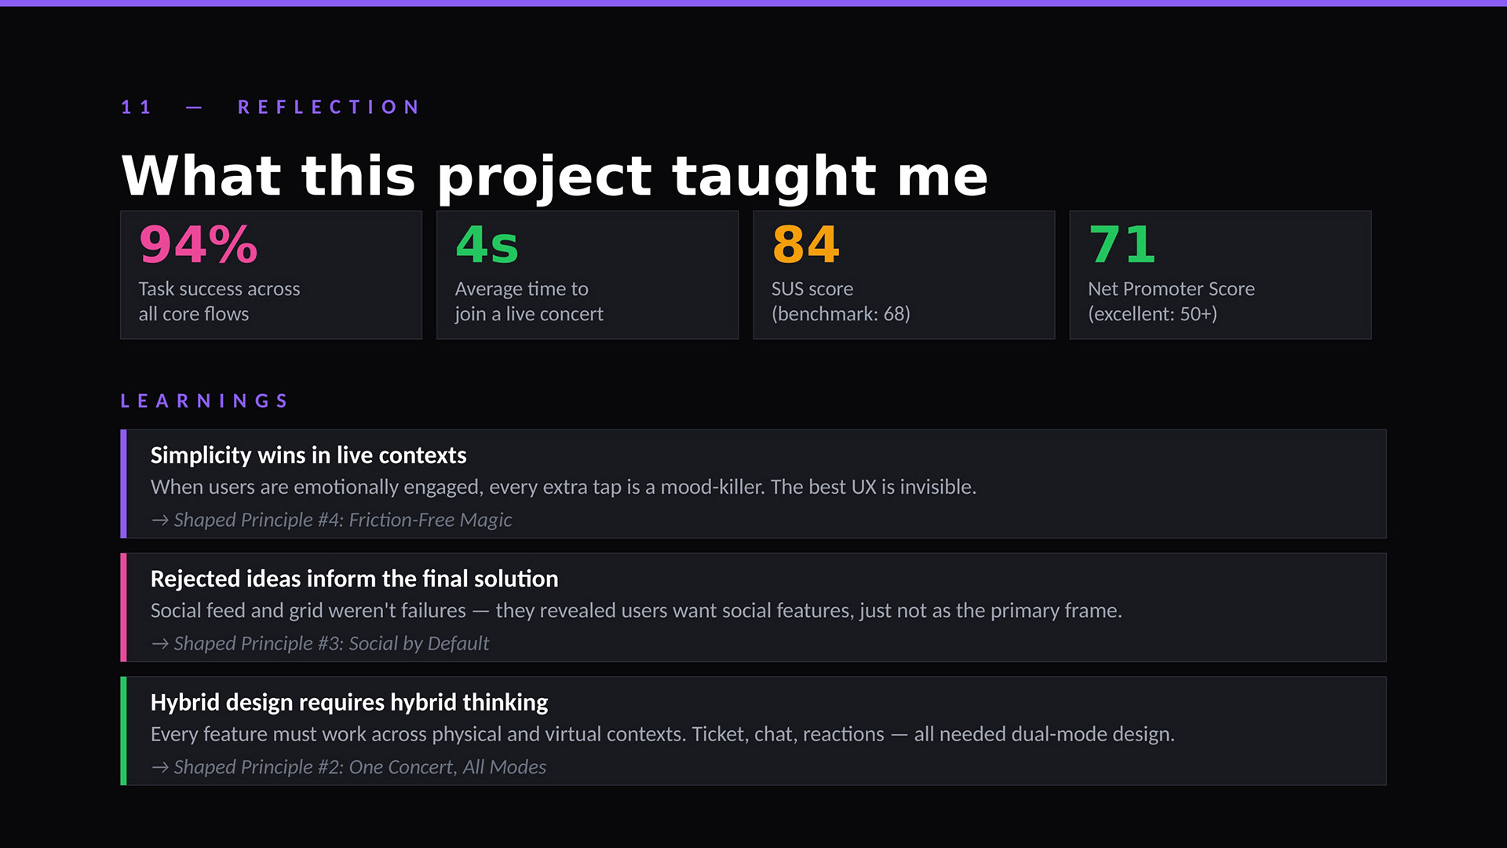Select "Simplicity wins in live contexts" heading
1507x848 pixels.
click(x=308, y=455)
